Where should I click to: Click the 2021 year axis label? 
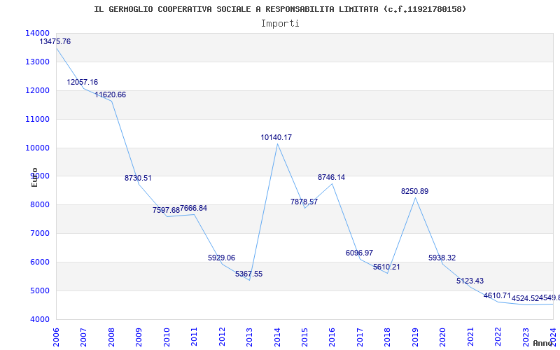[471, 336]
